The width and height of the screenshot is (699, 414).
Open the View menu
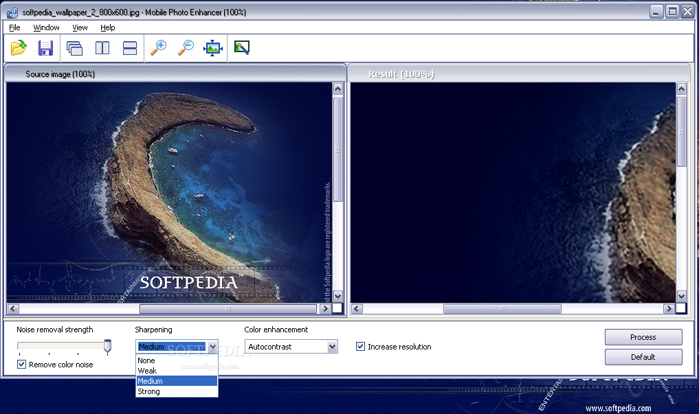click(80, 27)
